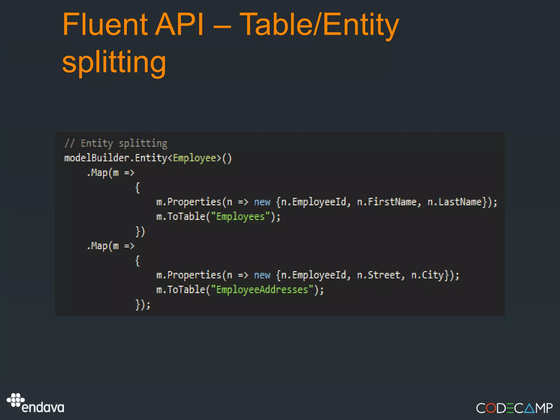560x420 pixels.
Task: Click the CODECAMP logo
Action: point(514,408)
